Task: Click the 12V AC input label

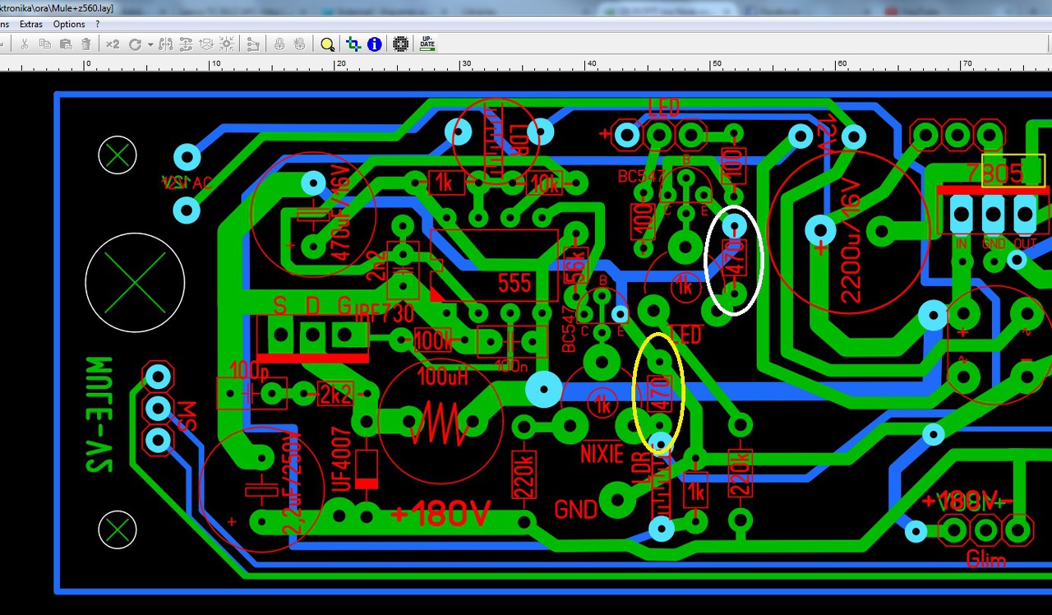Action: click(187, 183)
